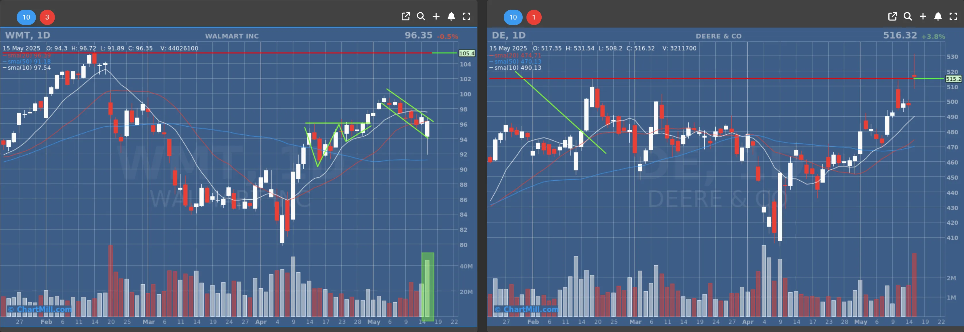Click blue badge 10 above DE chart
964x332 pixels.
[513, 17]
